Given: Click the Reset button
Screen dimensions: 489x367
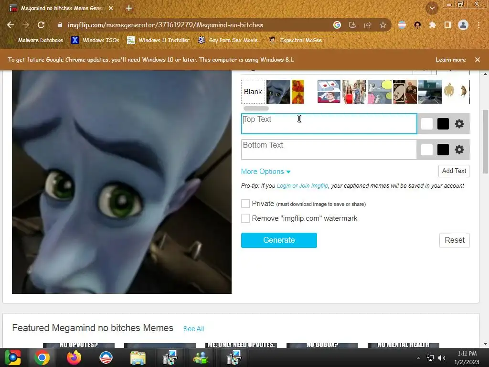Looking at the screenshot, I should coord(455,240).
